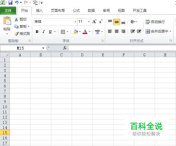Open the Name Box dropdown arrow

pyautogui.click(x=43, y=48)
